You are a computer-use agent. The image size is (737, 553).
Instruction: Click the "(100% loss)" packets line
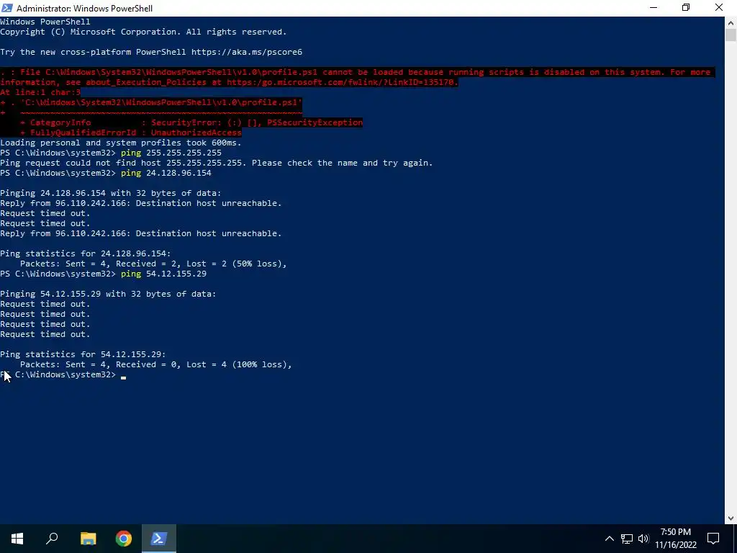coord(156,364)
